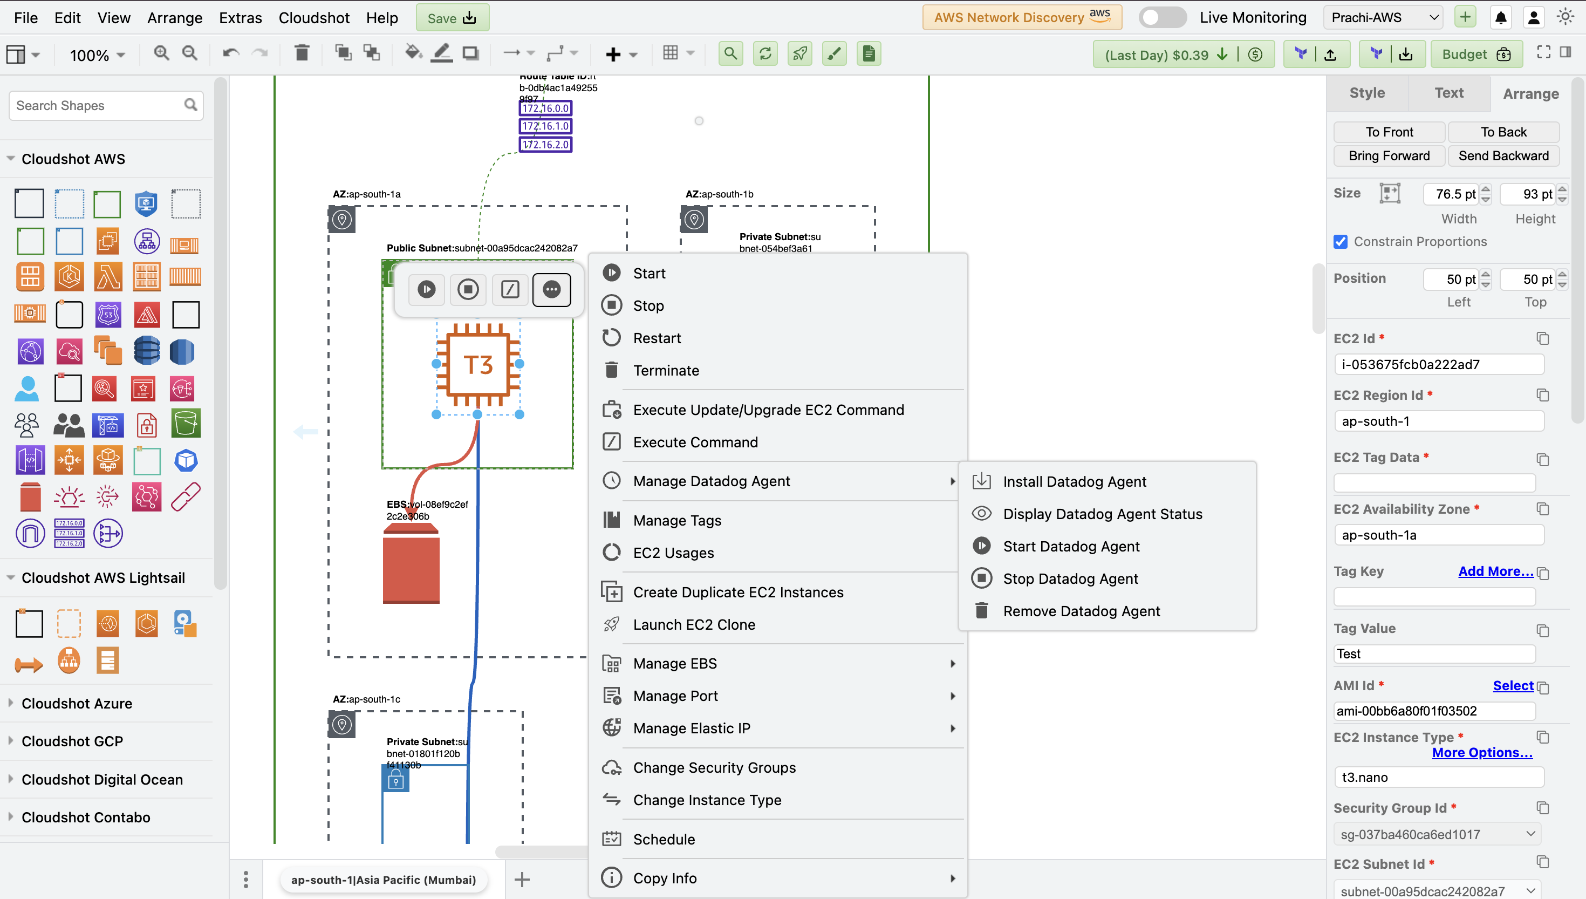Click the more options ellipsis in floating toolbar
Viewport: 1586px width, 899px height.
[552, 289]
